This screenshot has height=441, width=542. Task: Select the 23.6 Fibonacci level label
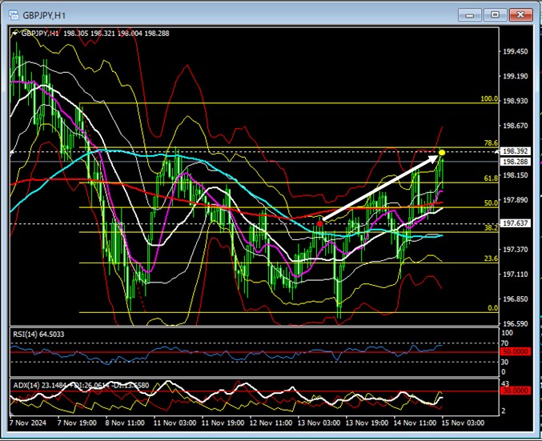(x=491, y=259)
